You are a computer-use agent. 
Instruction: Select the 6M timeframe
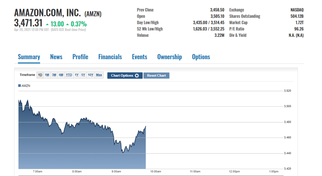[x=61, y=75]
